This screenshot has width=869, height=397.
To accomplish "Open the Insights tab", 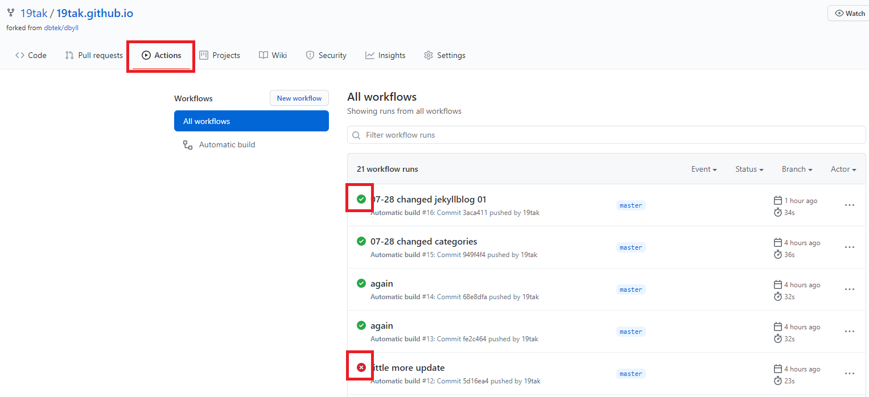I will tap(385, 55).
